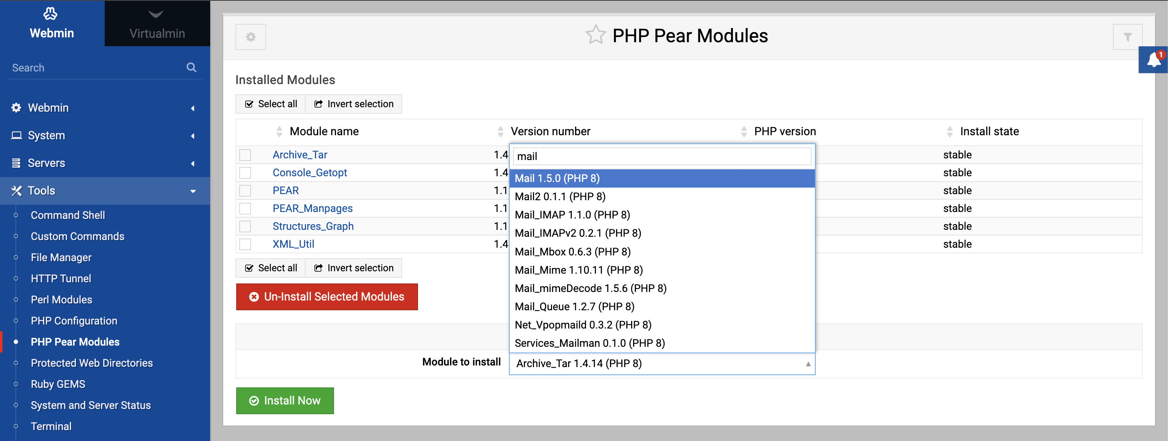Tick the Structures_Graph checkbox
1168x441 pixels.
click(245, 227)
